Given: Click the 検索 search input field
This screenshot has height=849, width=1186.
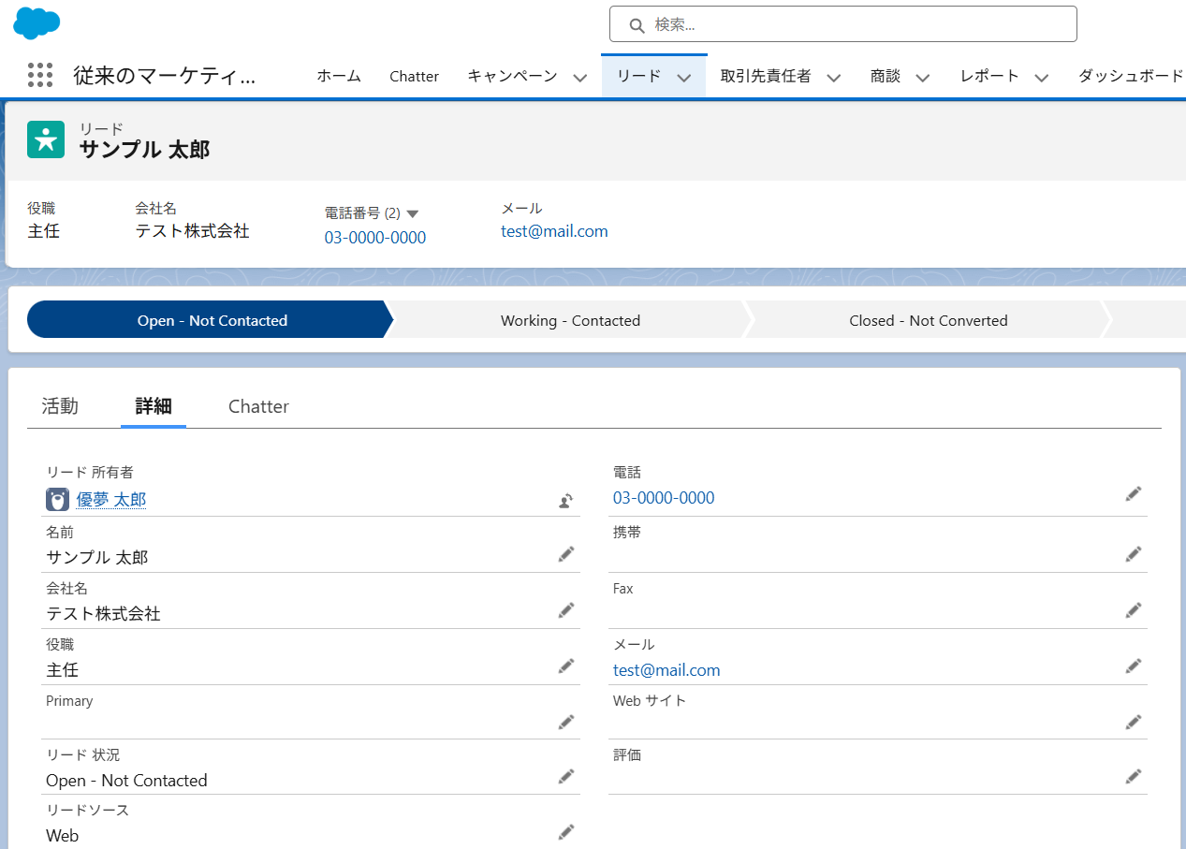Looking at the screenshot, I should (x=842, y=24).
